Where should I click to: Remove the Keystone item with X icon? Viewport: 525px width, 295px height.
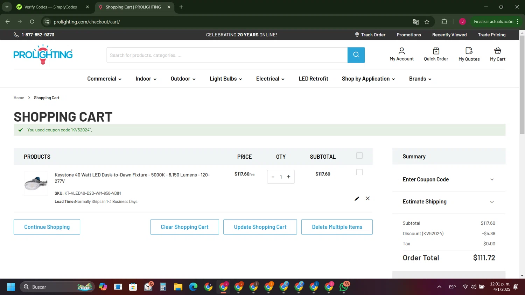point(367,199)
